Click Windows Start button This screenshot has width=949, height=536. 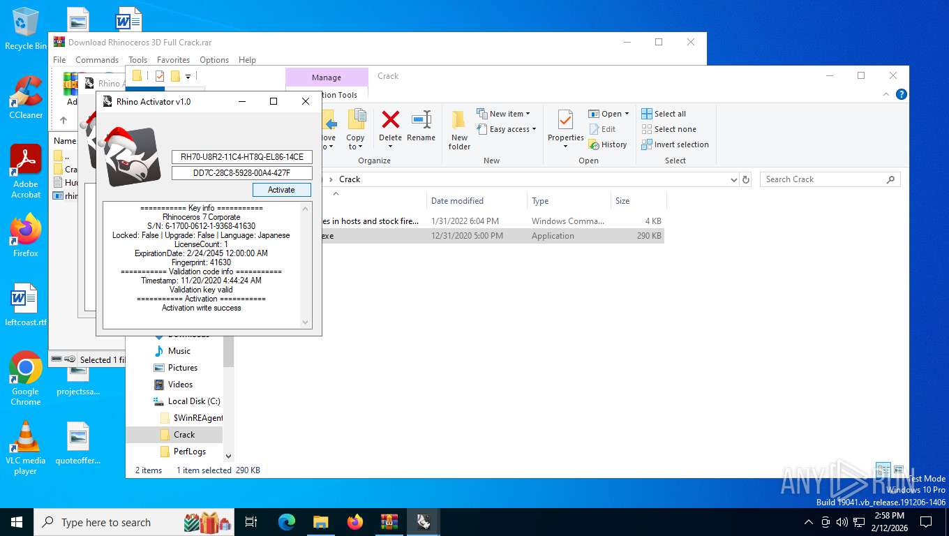coord(17,521)
